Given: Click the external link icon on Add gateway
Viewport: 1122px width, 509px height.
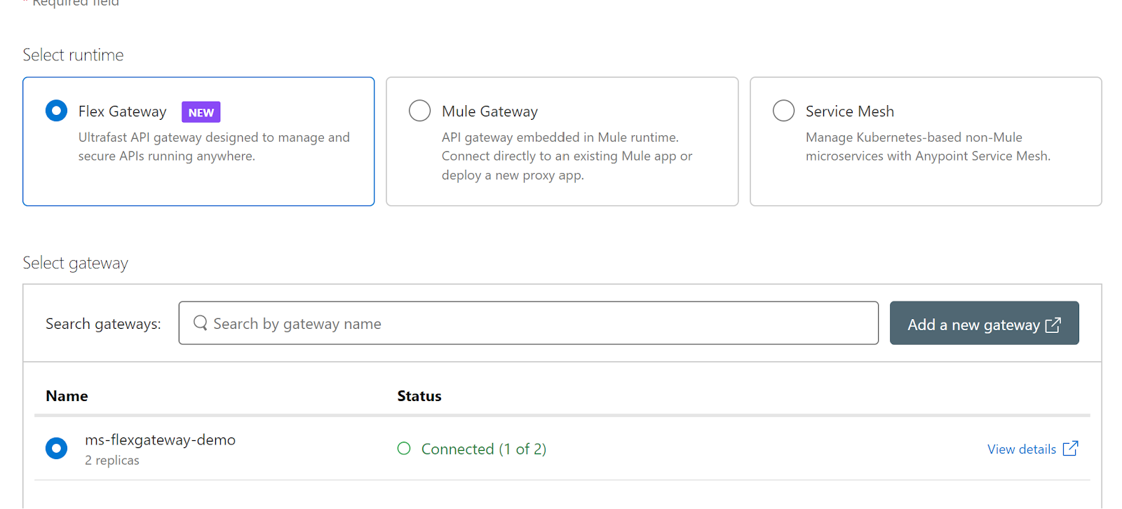Looking at the screenshot, I should pos(1053,325).
